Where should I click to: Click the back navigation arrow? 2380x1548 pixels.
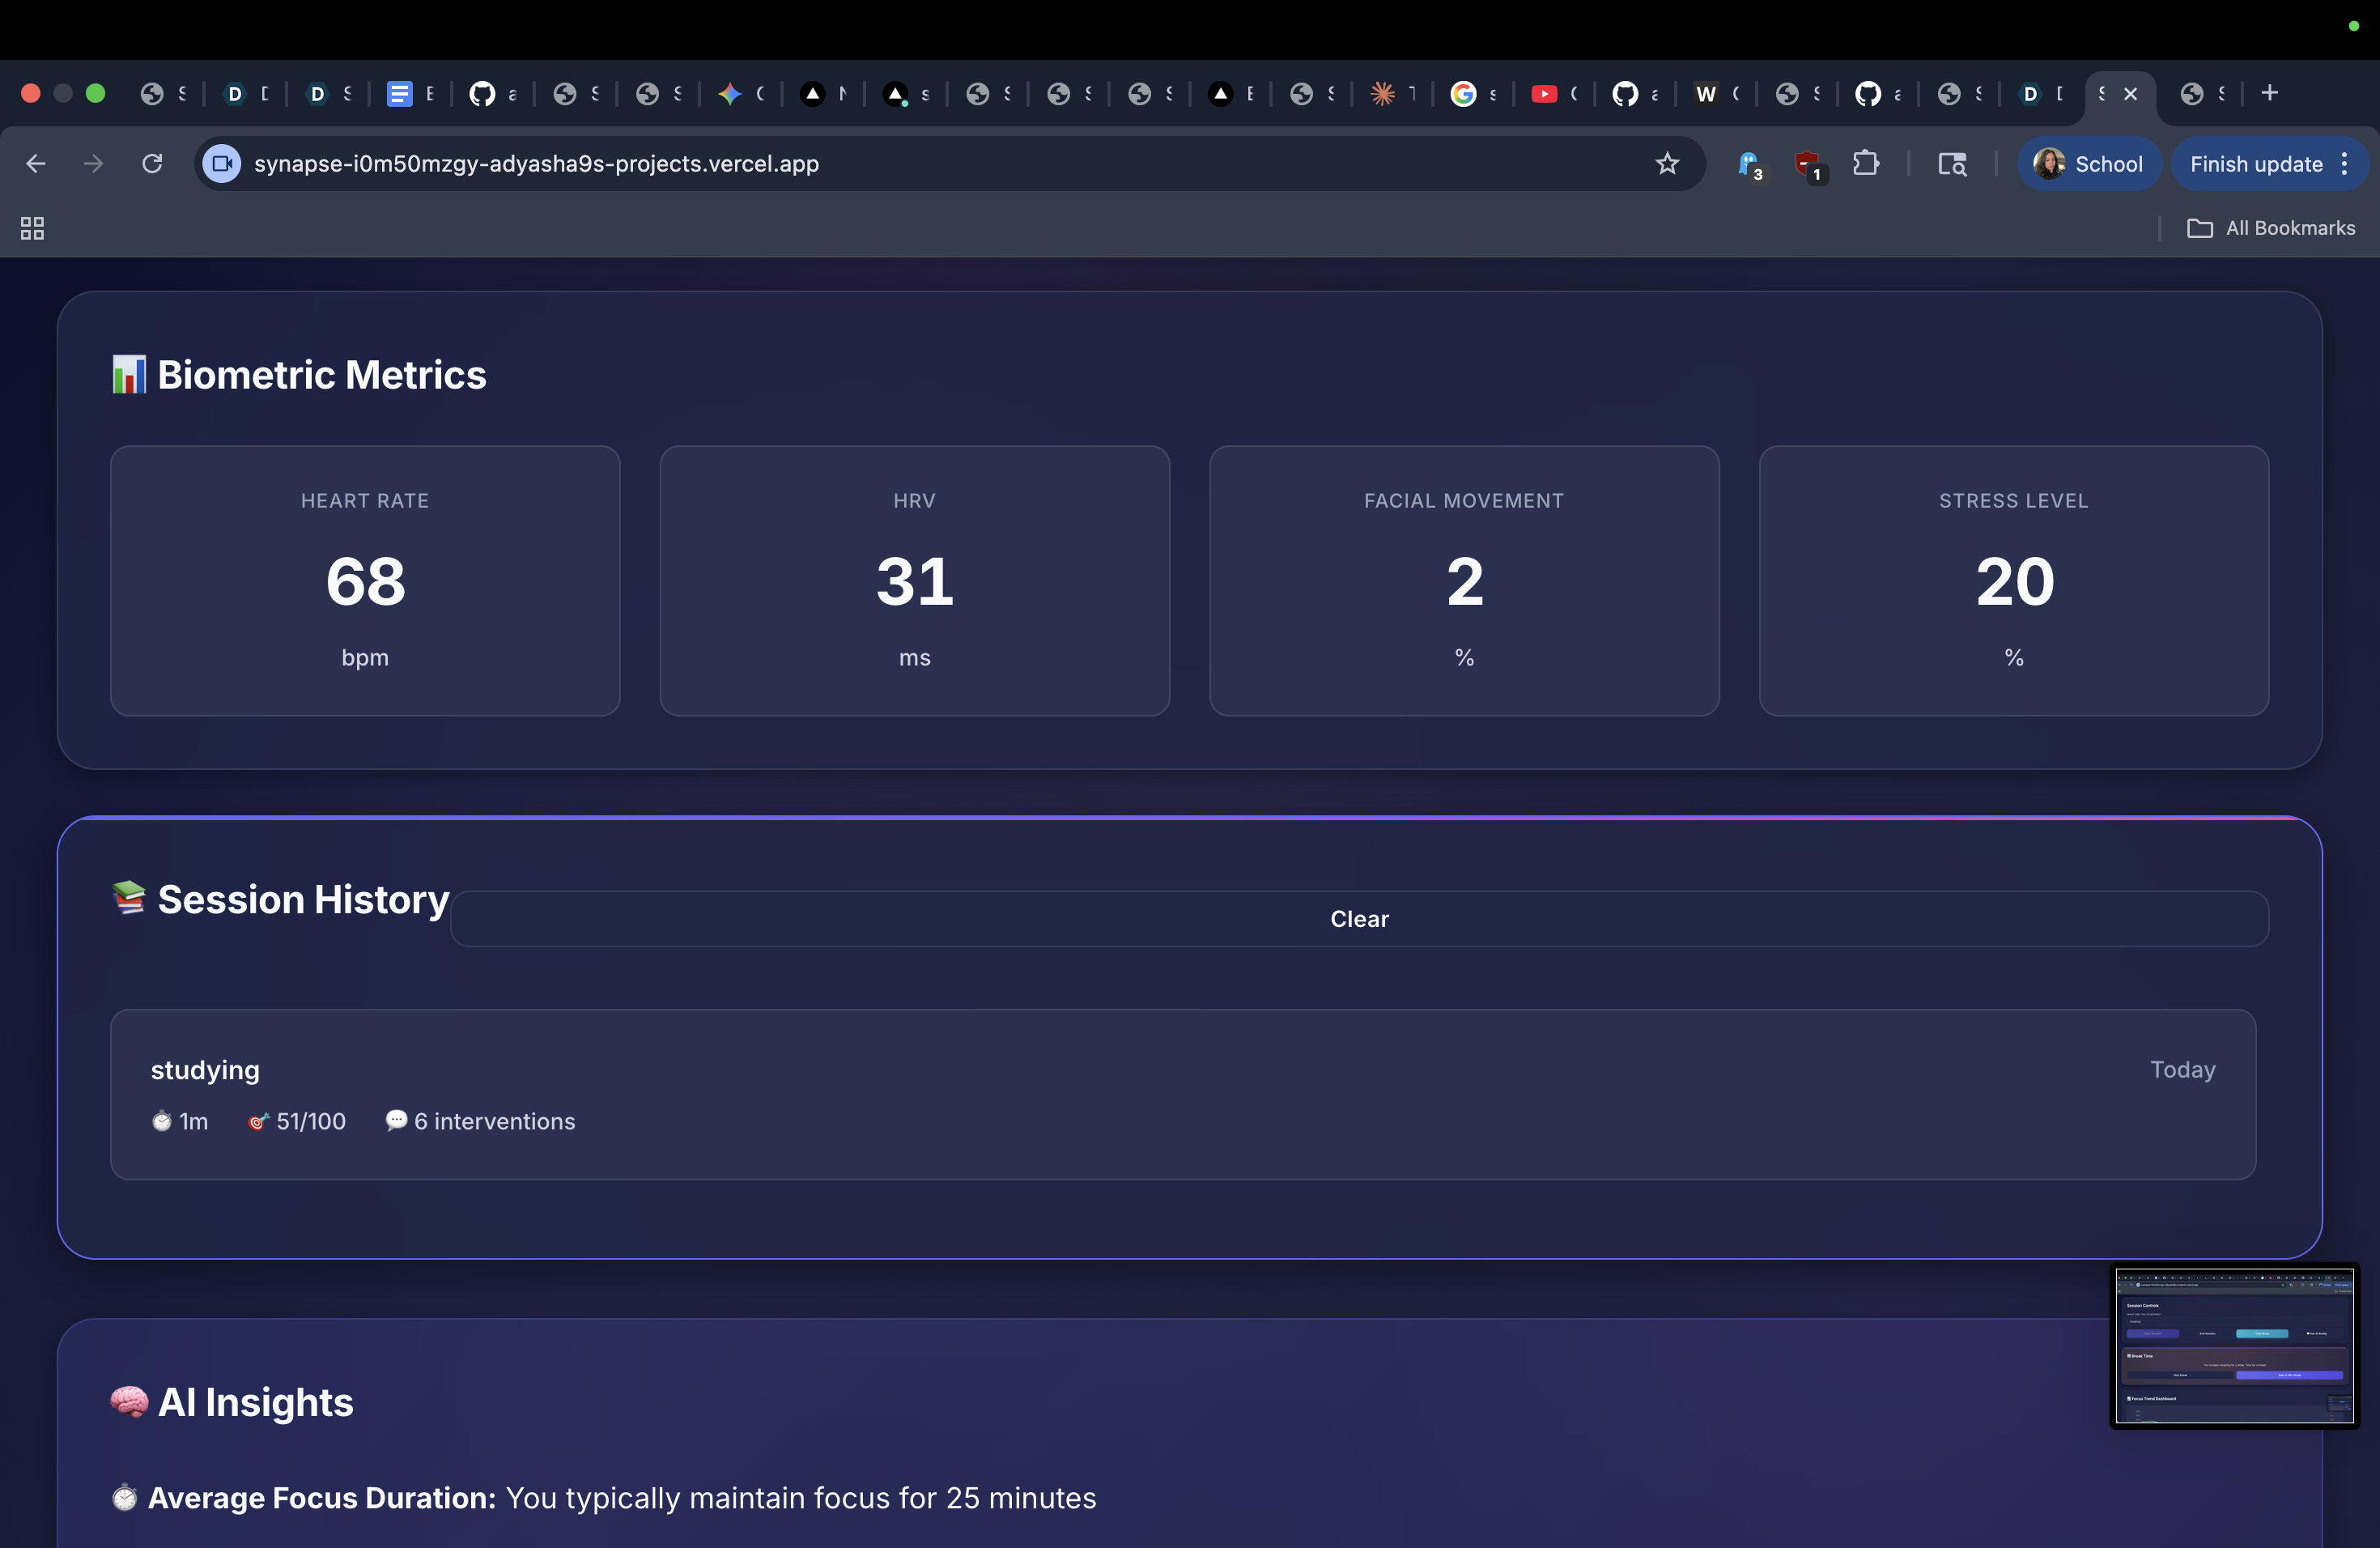pyautogui.click(x=36, y=163)
